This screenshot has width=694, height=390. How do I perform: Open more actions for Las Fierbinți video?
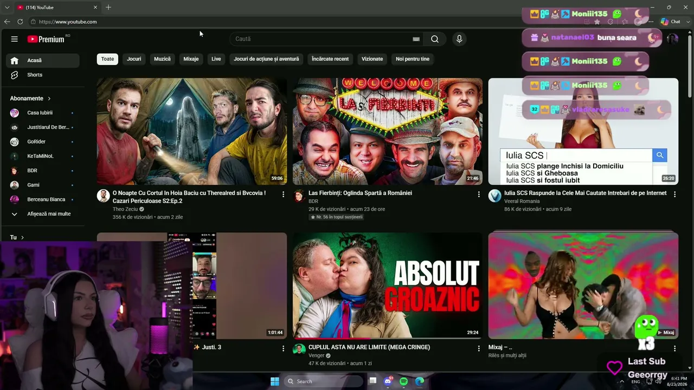tap(479, 194)
